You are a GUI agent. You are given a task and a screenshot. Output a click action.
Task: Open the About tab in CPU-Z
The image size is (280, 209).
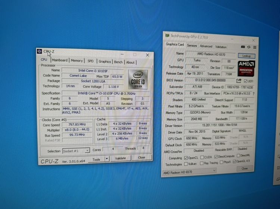coord(130,62)
